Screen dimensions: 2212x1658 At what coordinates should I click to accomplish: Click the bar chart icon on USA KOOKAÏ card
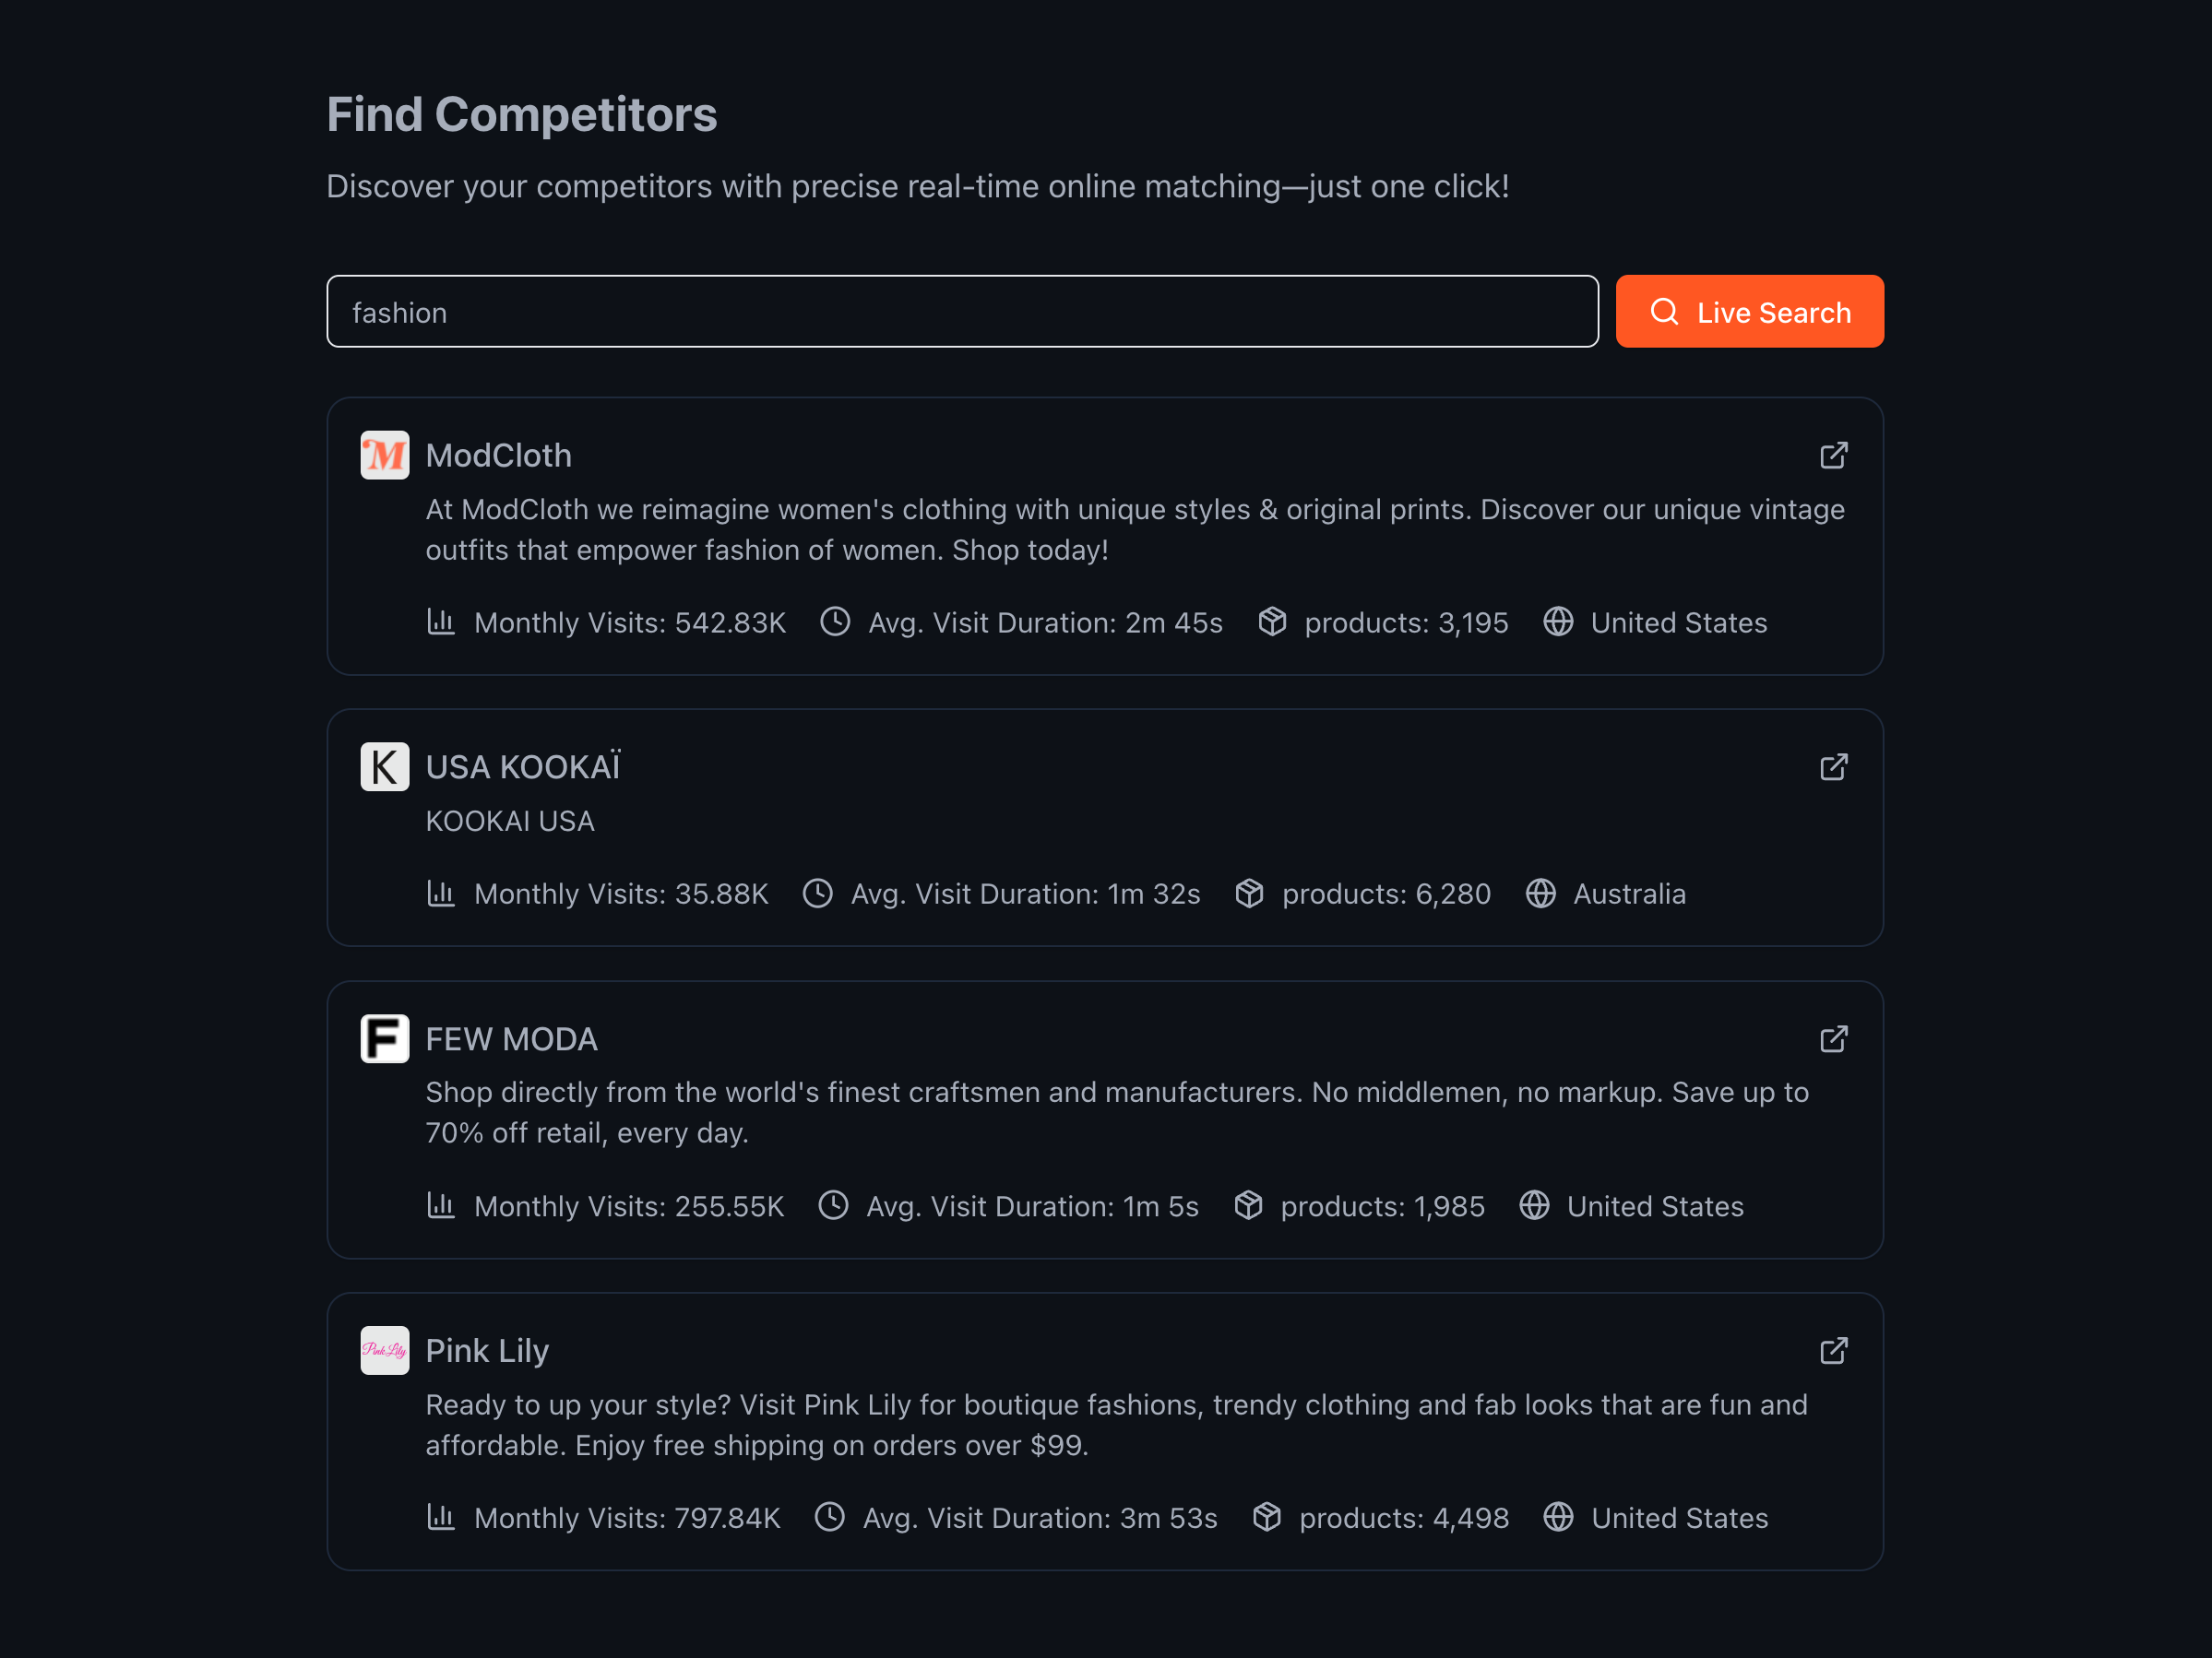point(441,894)
